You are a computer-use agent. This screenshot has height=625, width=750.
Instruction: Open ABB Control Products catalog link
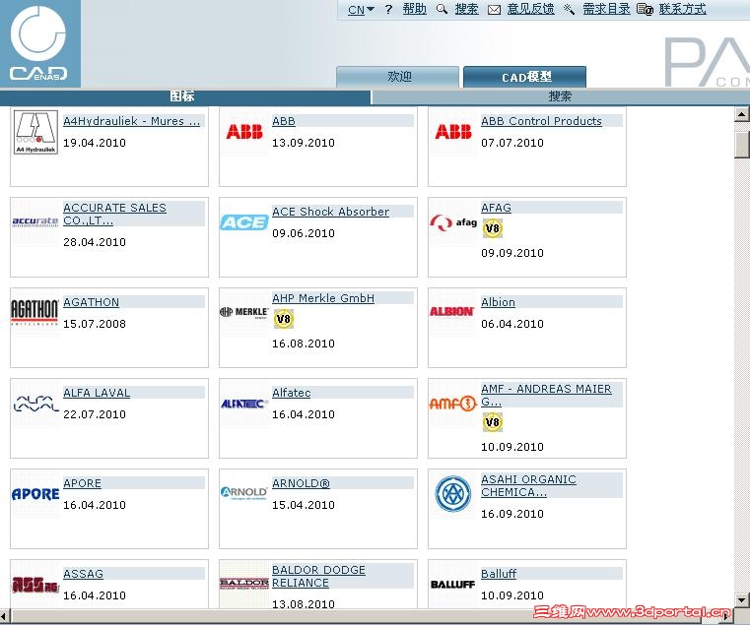541,121
